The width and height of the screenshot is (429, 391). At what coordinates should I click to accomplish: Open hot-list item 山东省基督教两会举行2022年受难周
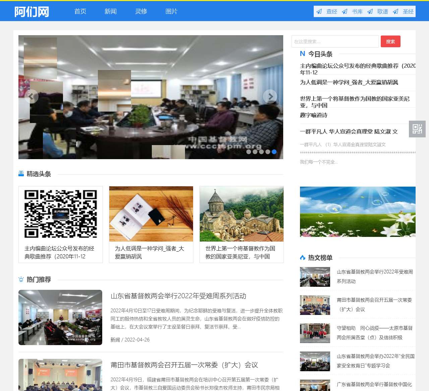pyautogui.click(x=375, y=276)
